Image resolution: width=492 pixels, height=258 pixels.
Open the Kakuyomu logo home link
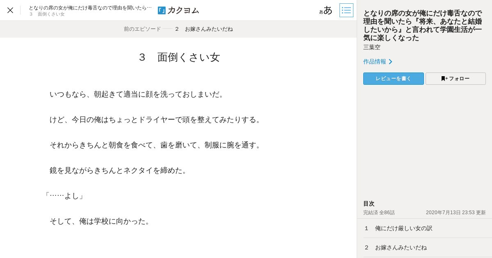(178, 10)
